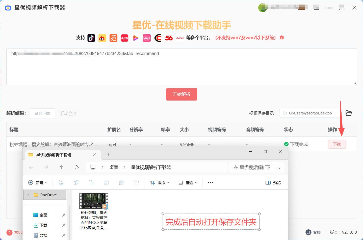Click the 版本 v2.1.0.0 version text

343,232
